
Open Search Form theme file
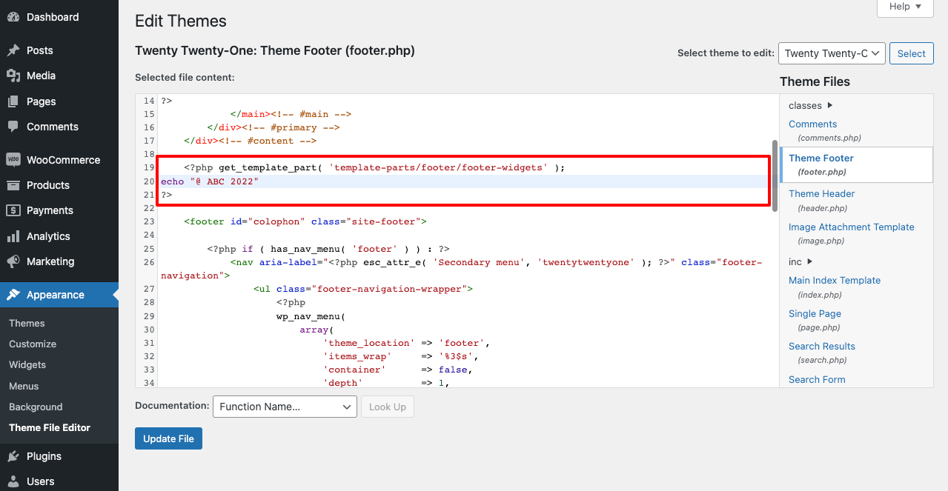[x=817, y=379]
